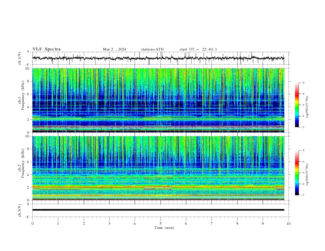Click the ch.3 flat black waveform trace

pos(158,210)
